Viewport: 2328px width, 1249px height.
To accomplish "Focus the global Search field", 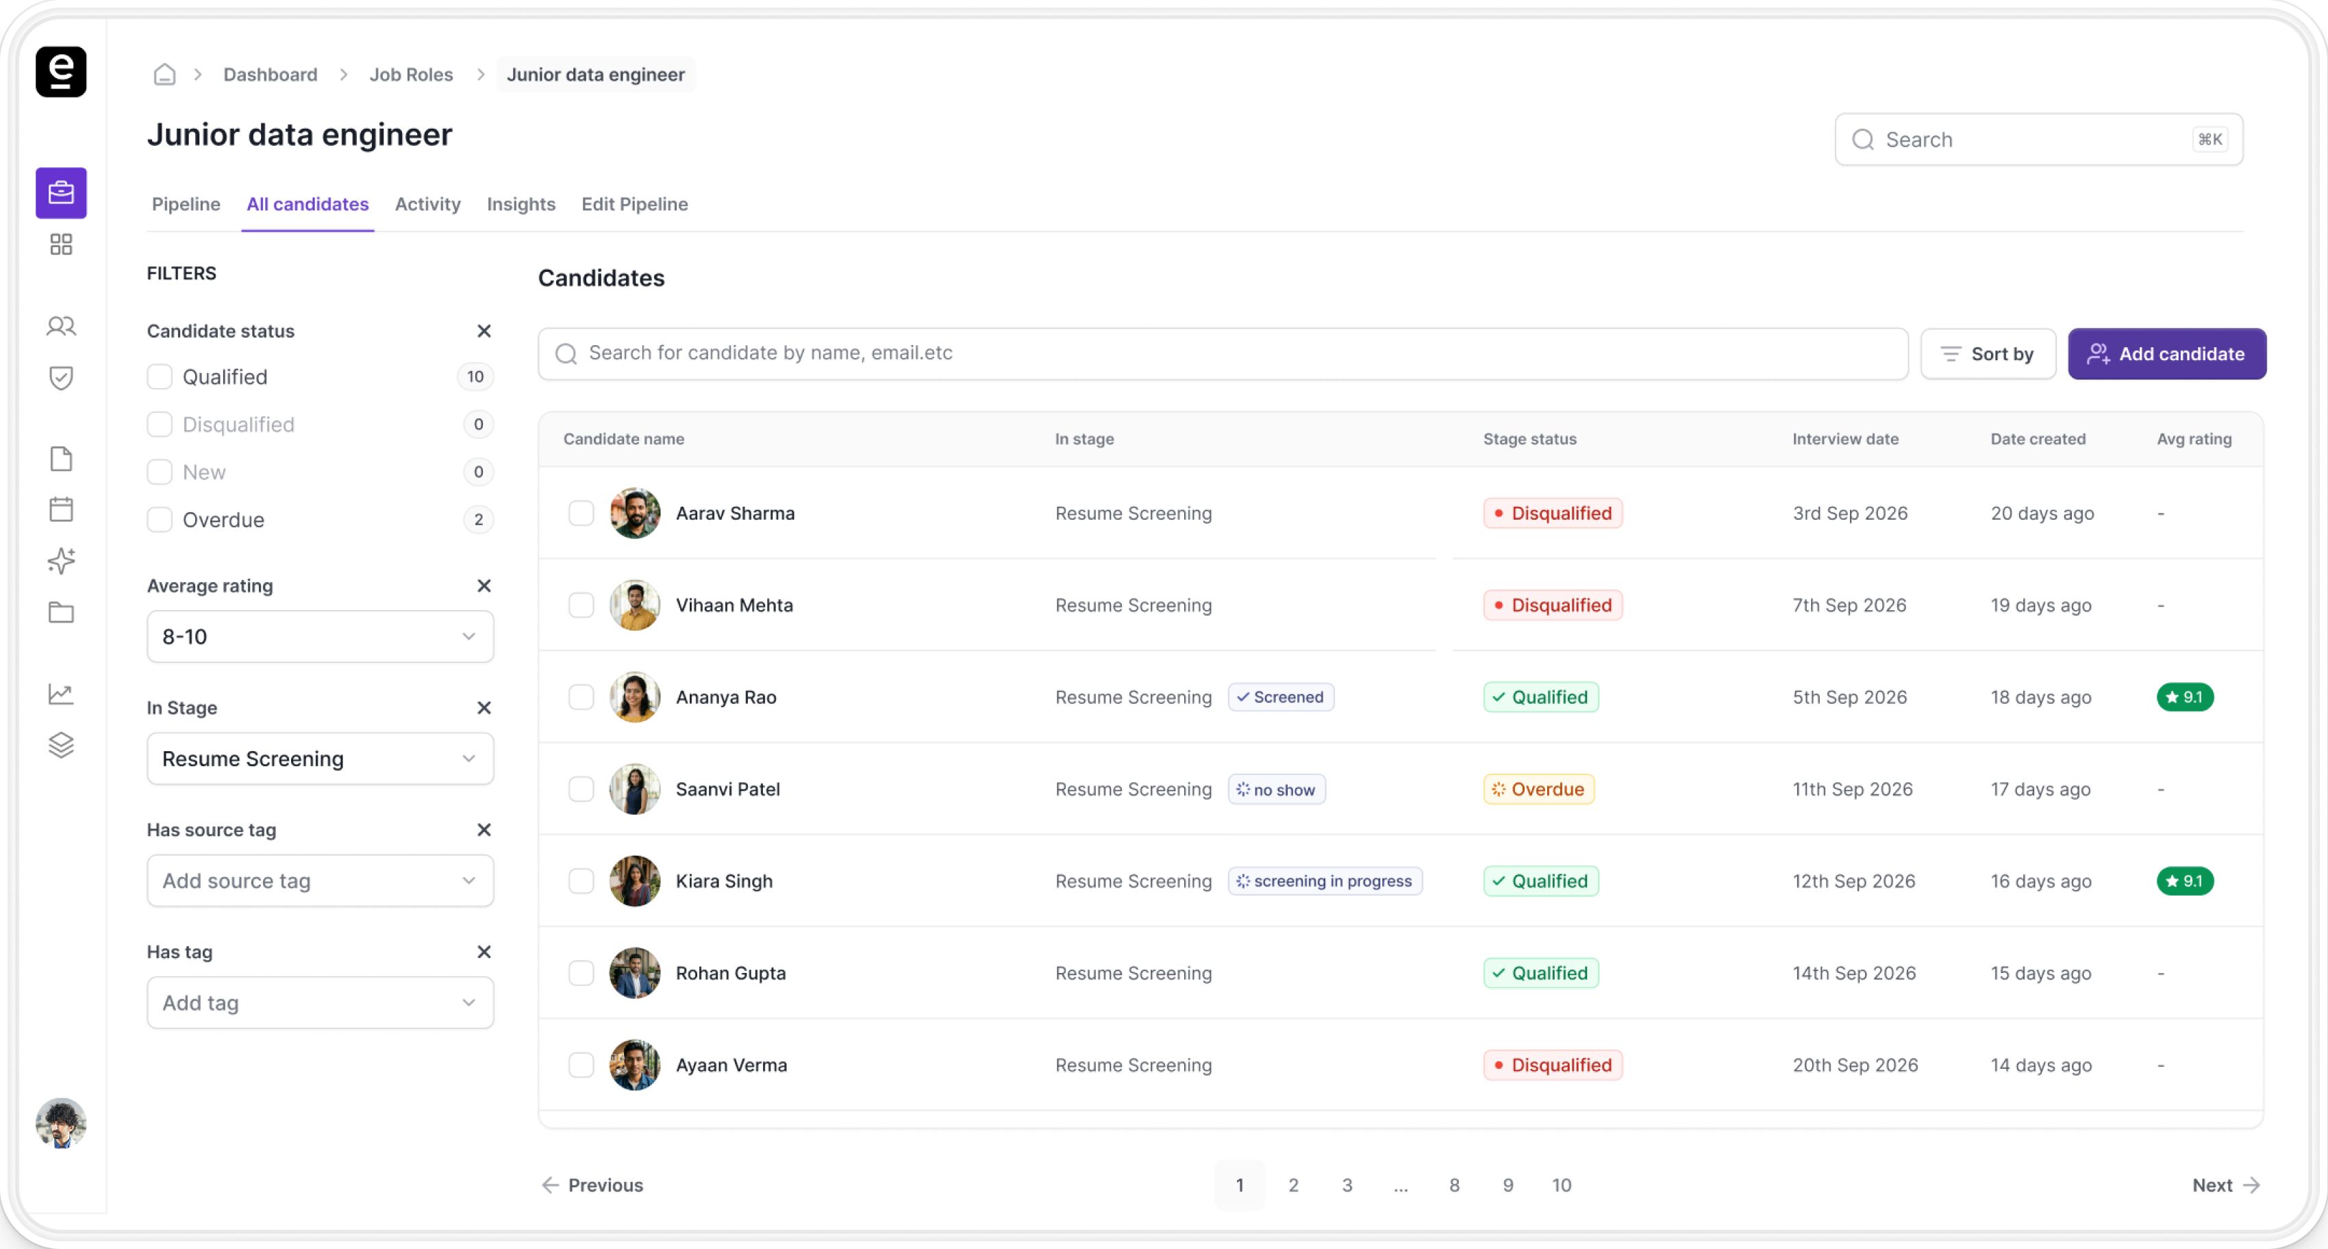I will click(2039, 139).
